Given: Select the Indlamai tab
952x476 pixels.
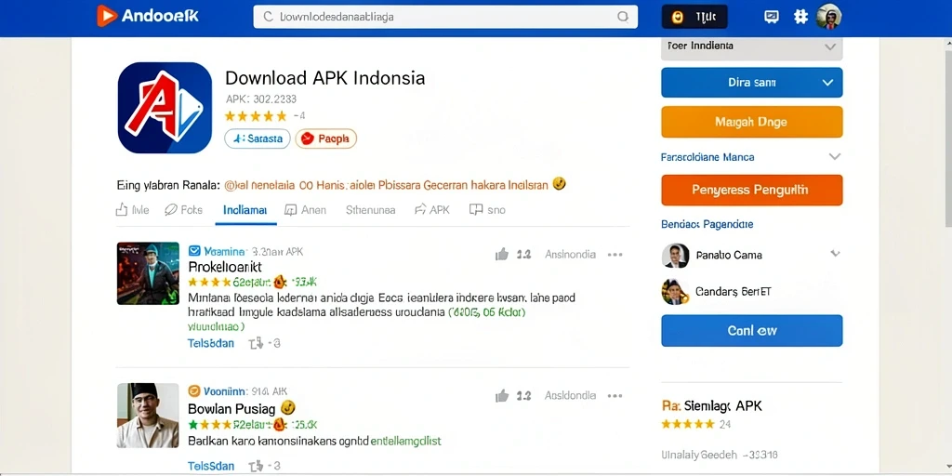Looking at the screenshot, I should pos(245,210).
